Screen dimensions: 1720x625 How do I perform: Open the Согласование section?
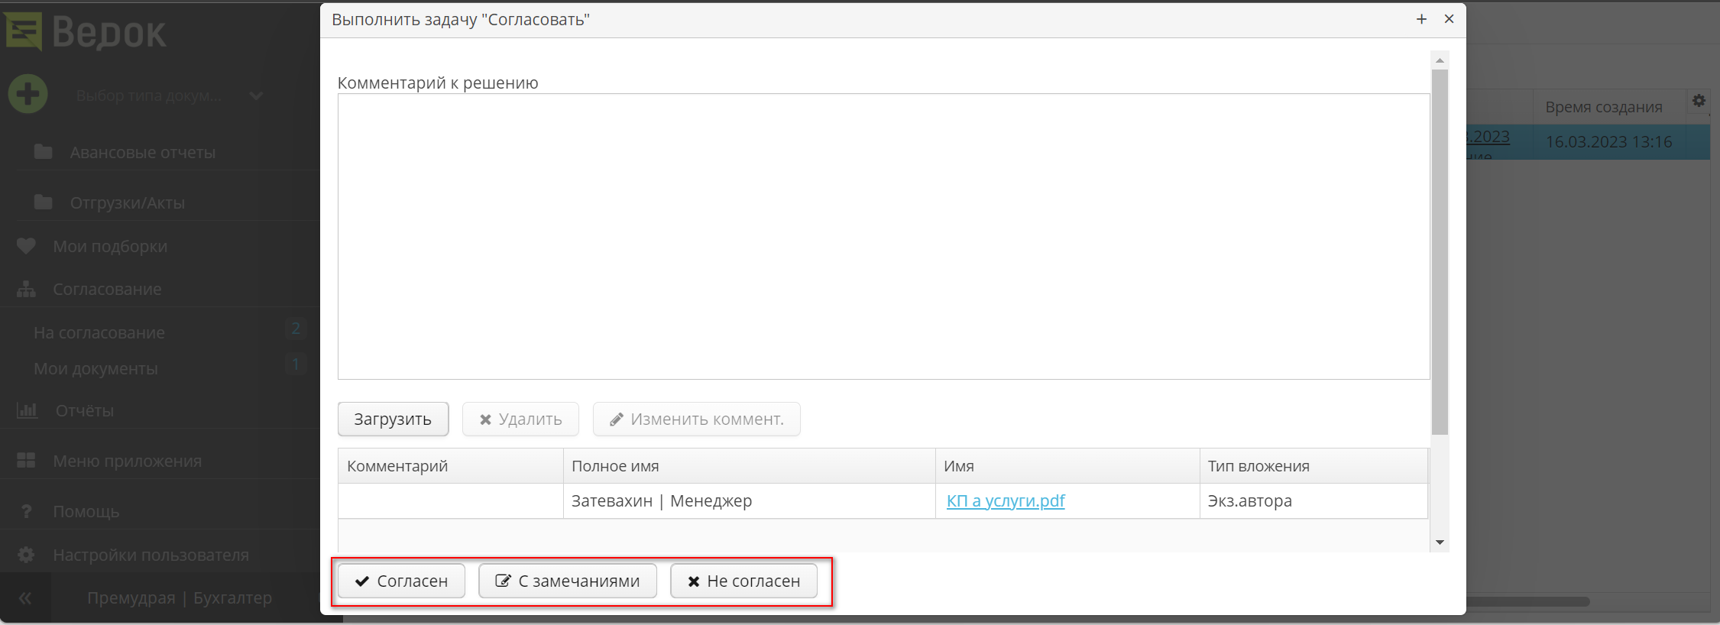(107, 289)
